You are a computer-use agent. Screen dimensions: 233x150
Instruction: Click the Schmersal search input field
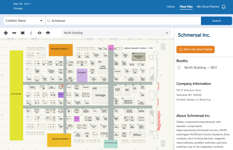click(x=123, y=21)
